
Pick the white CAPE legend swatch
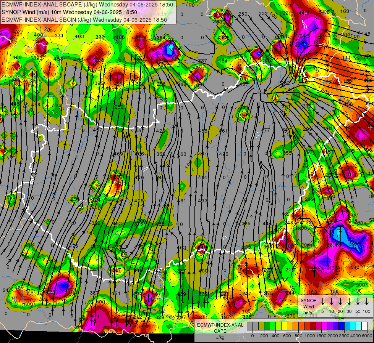364,326
